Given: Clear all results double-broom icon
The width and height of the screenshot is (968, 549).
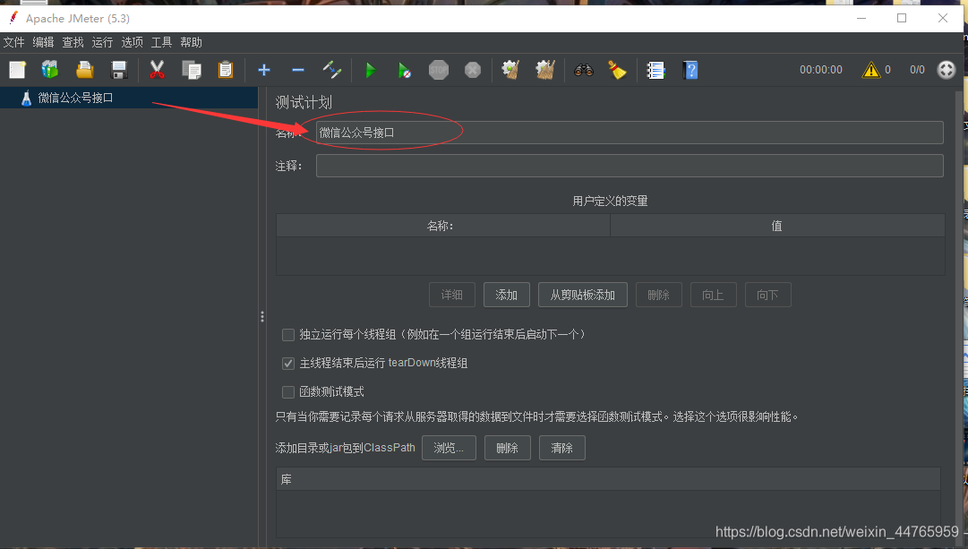Looking at the screenshot, I should (545, 70).
